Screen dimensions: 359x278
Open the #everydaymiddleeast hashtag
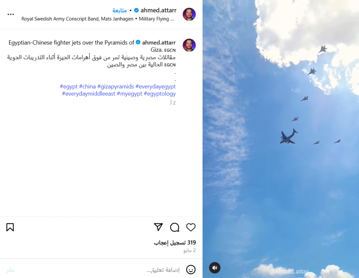[88, 94]
